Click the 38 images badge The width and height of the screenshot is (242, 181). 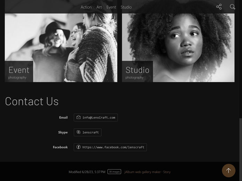114,172
